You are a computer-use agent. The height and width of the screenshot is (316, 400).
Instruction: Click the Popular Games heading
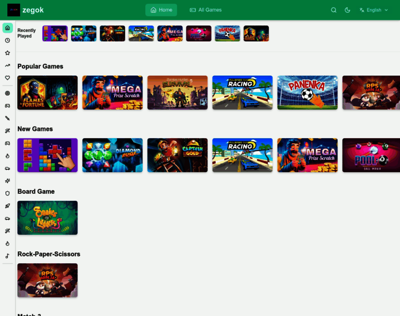pyautogui.click(x=41, y=66)
